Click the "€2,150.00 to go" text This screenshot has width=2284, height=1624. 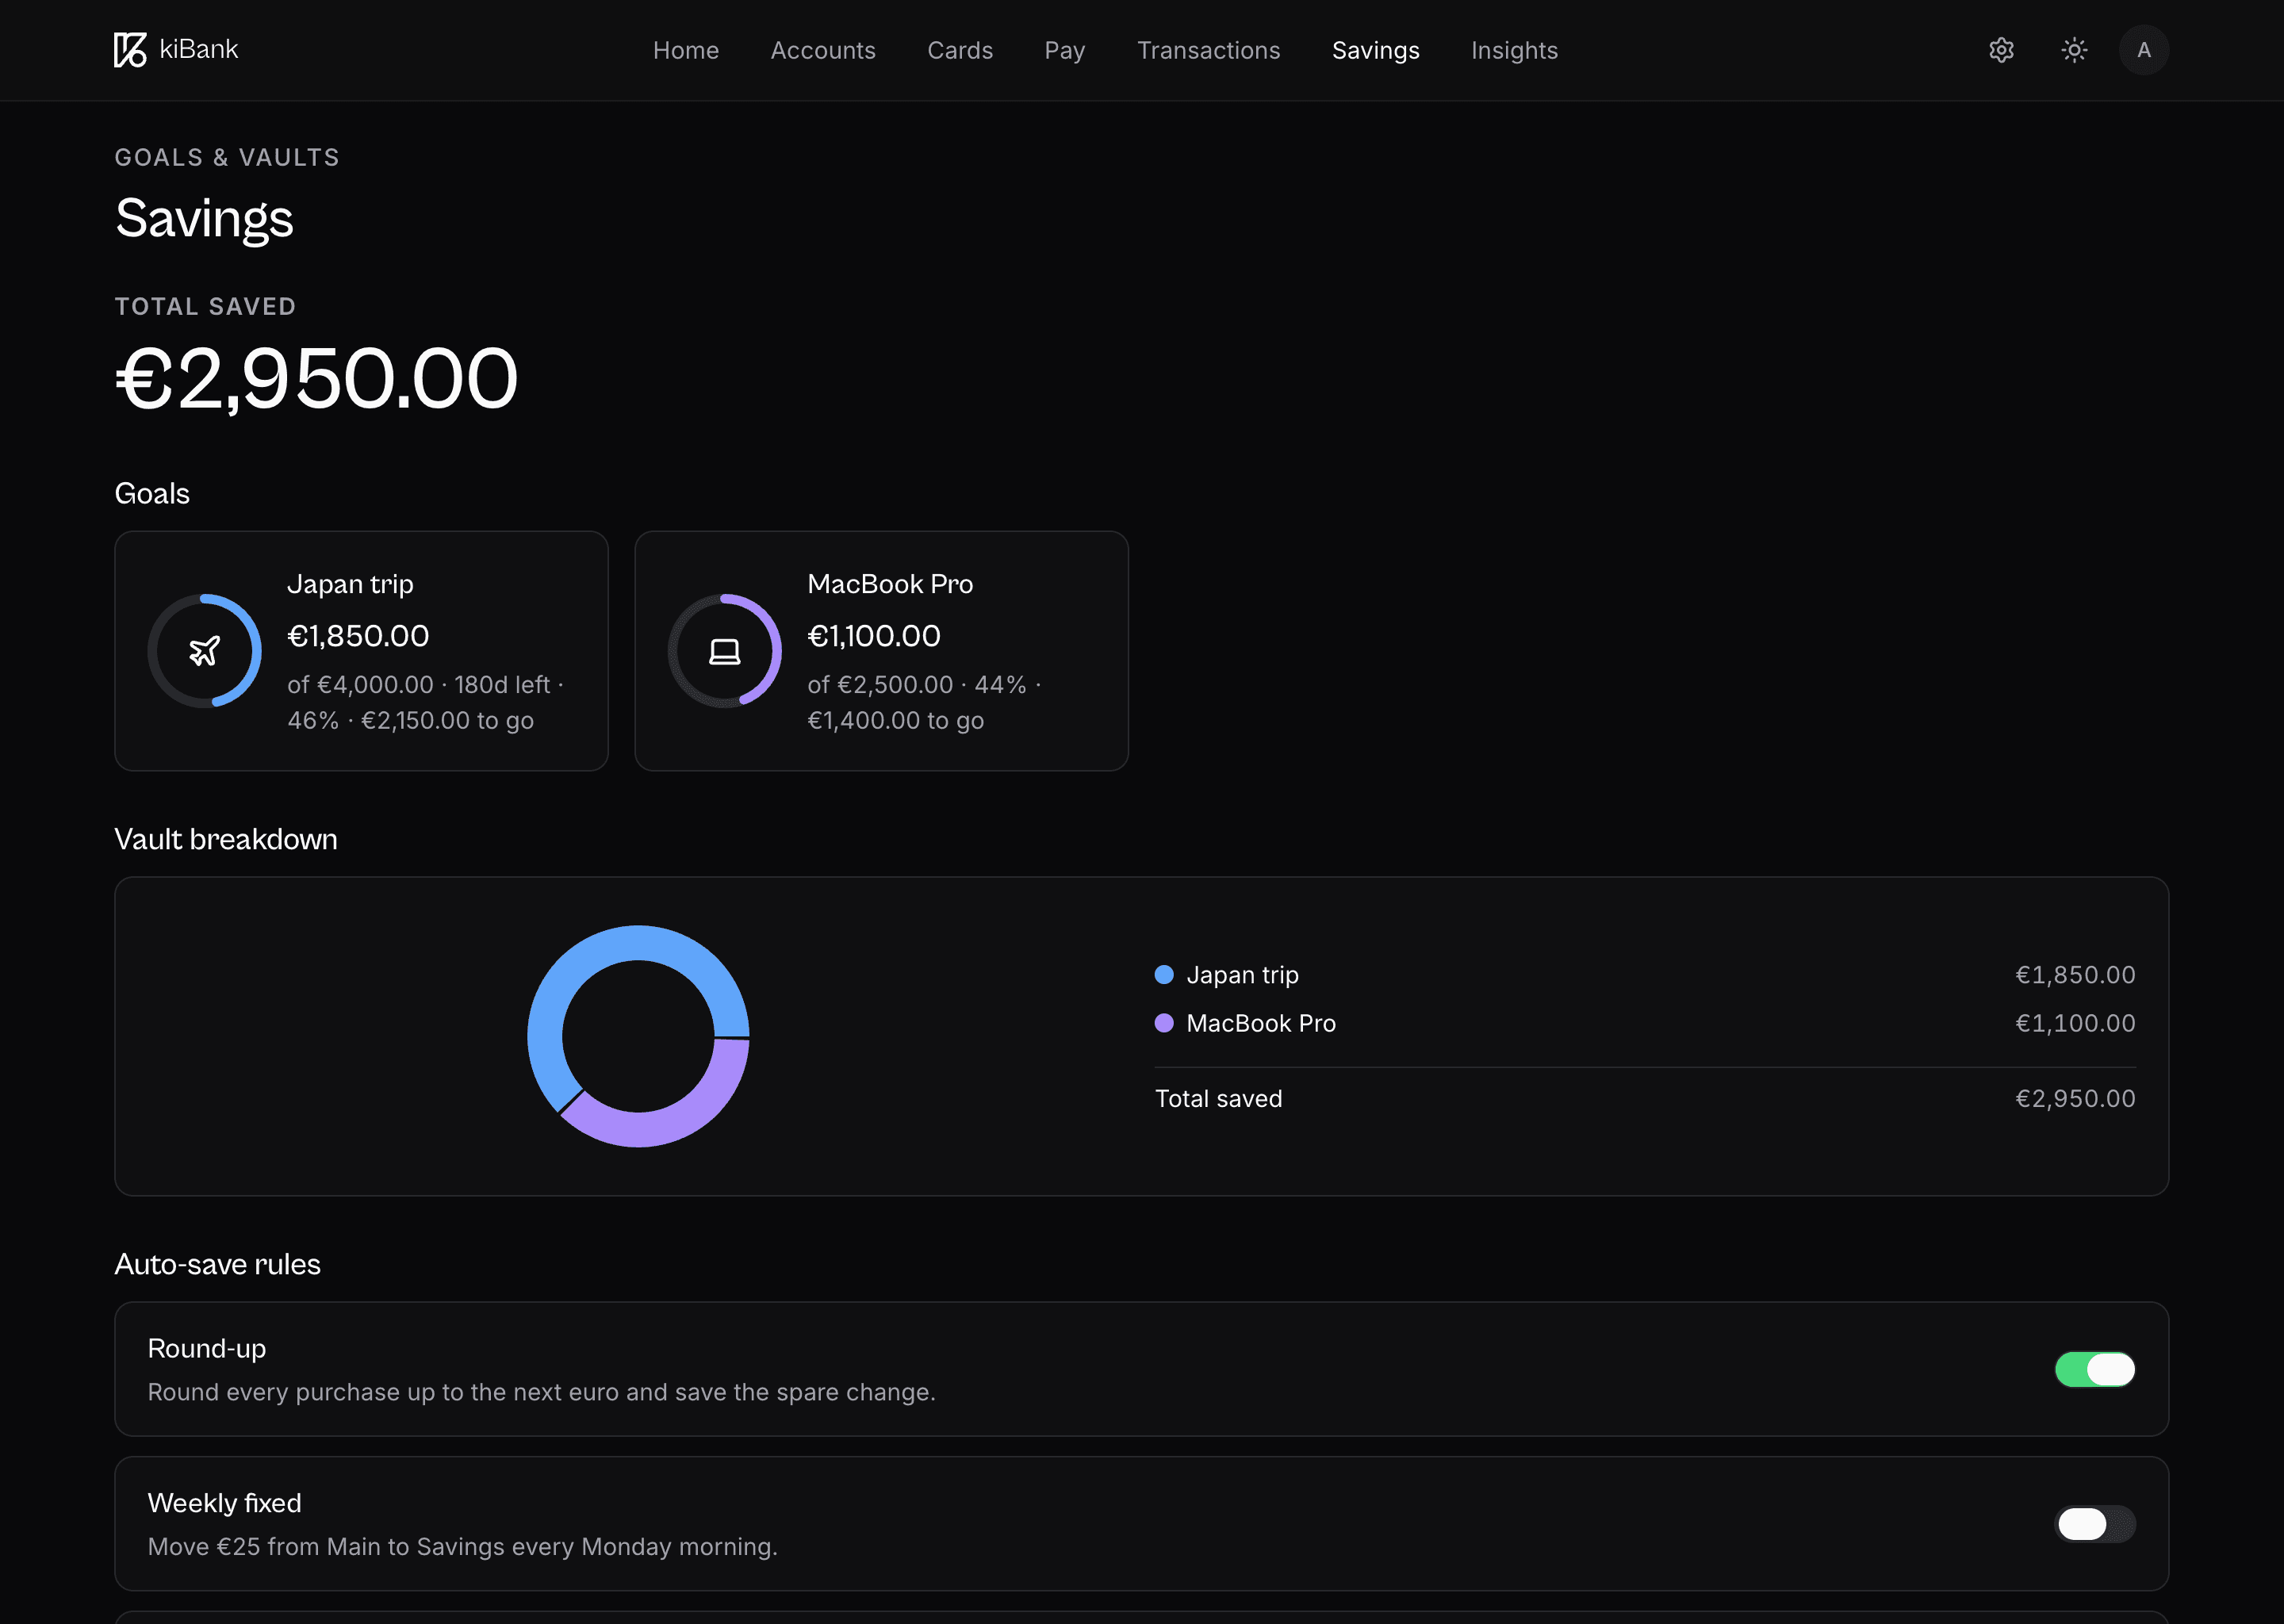(447, 720)
